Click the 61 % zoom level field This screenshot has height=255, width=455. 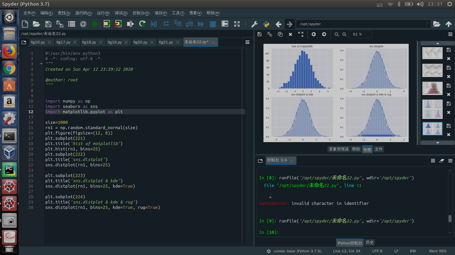point(360,34)
